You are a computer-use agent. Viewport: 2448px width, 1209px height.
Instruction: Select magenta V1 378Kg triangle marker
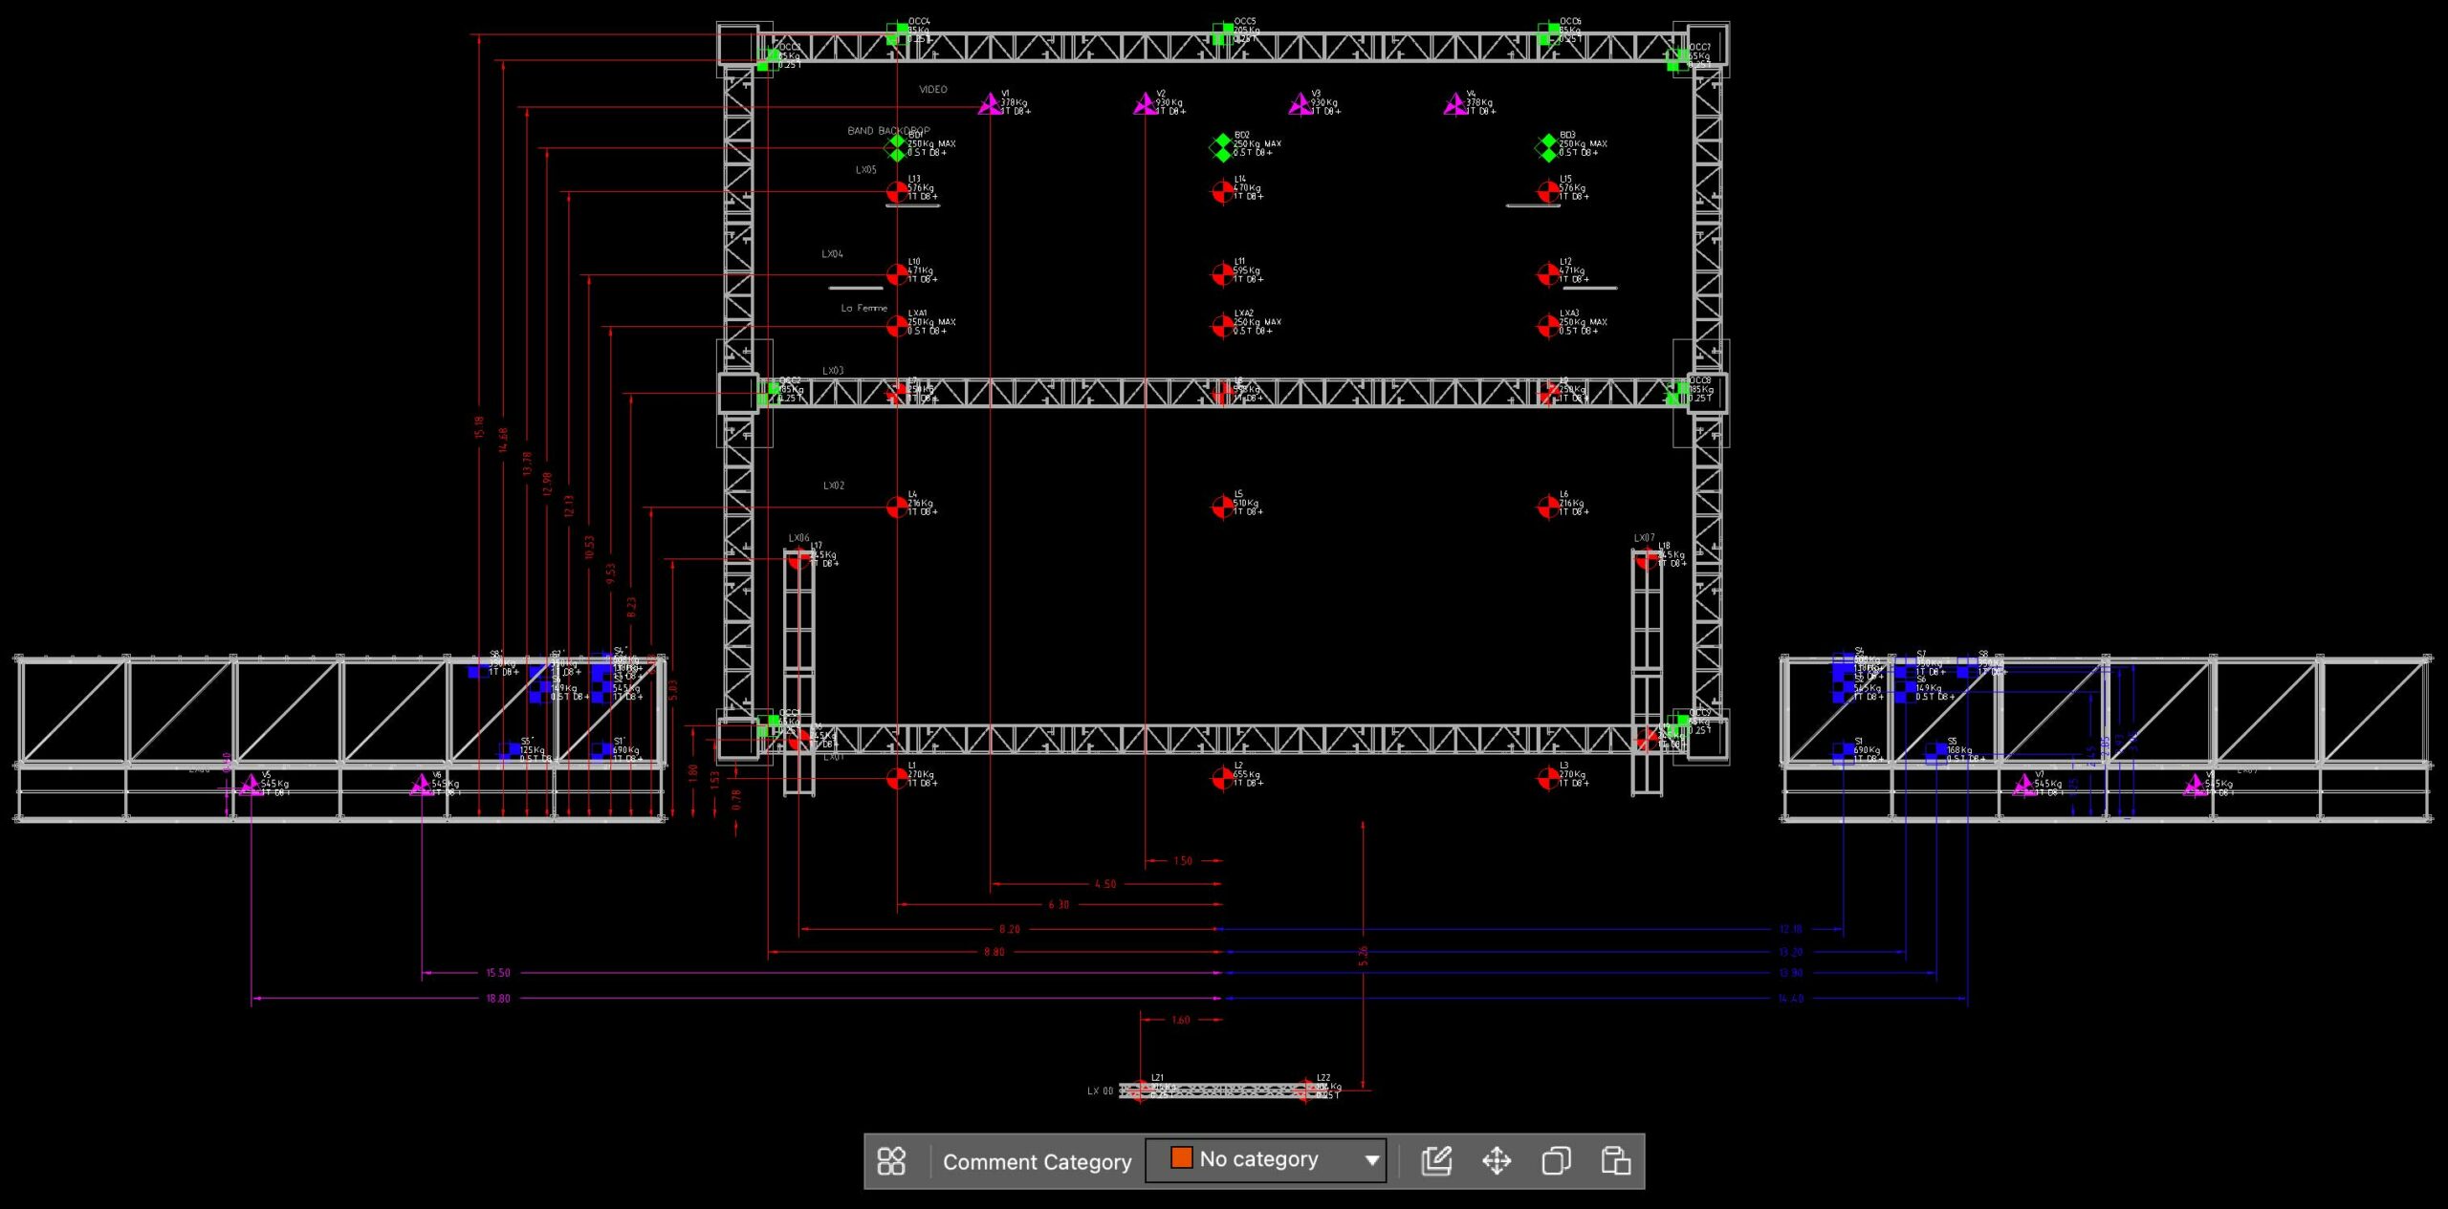coord(990,105)
